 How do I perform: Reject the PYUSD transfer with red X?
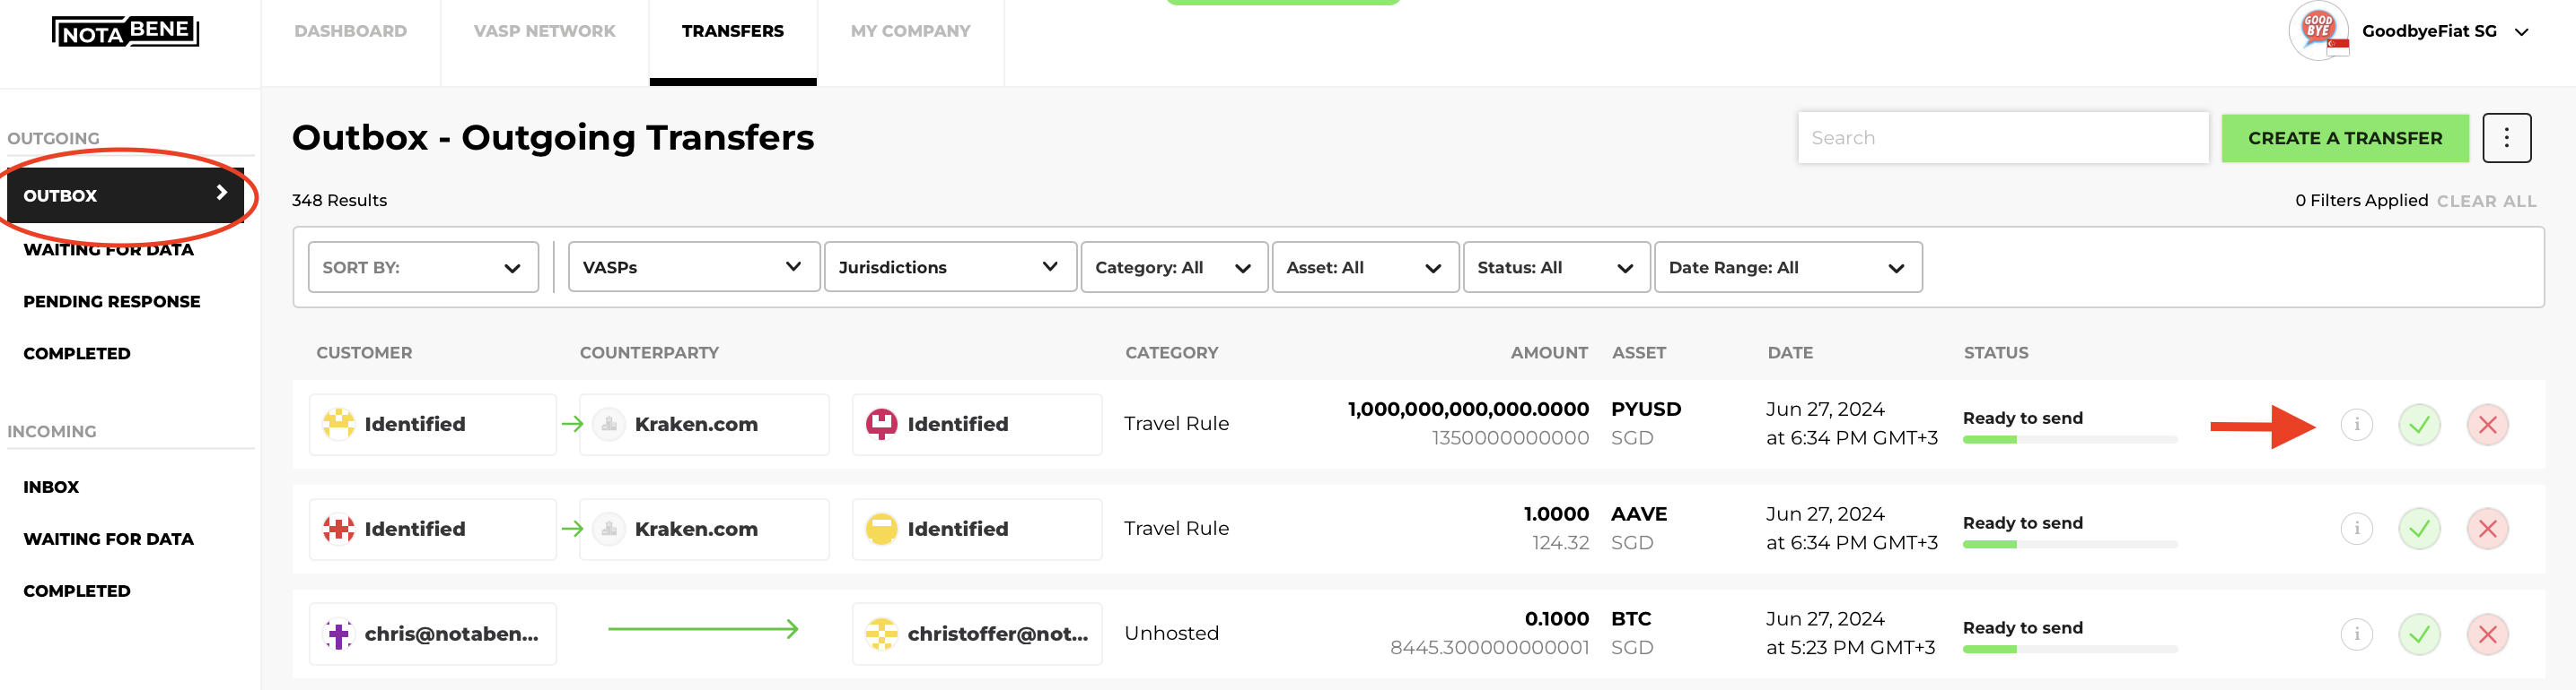pos(2487,425)
